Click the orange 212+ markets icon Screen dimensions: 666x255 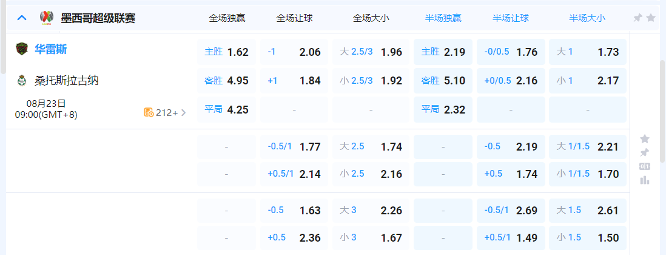tap(148, 112)
